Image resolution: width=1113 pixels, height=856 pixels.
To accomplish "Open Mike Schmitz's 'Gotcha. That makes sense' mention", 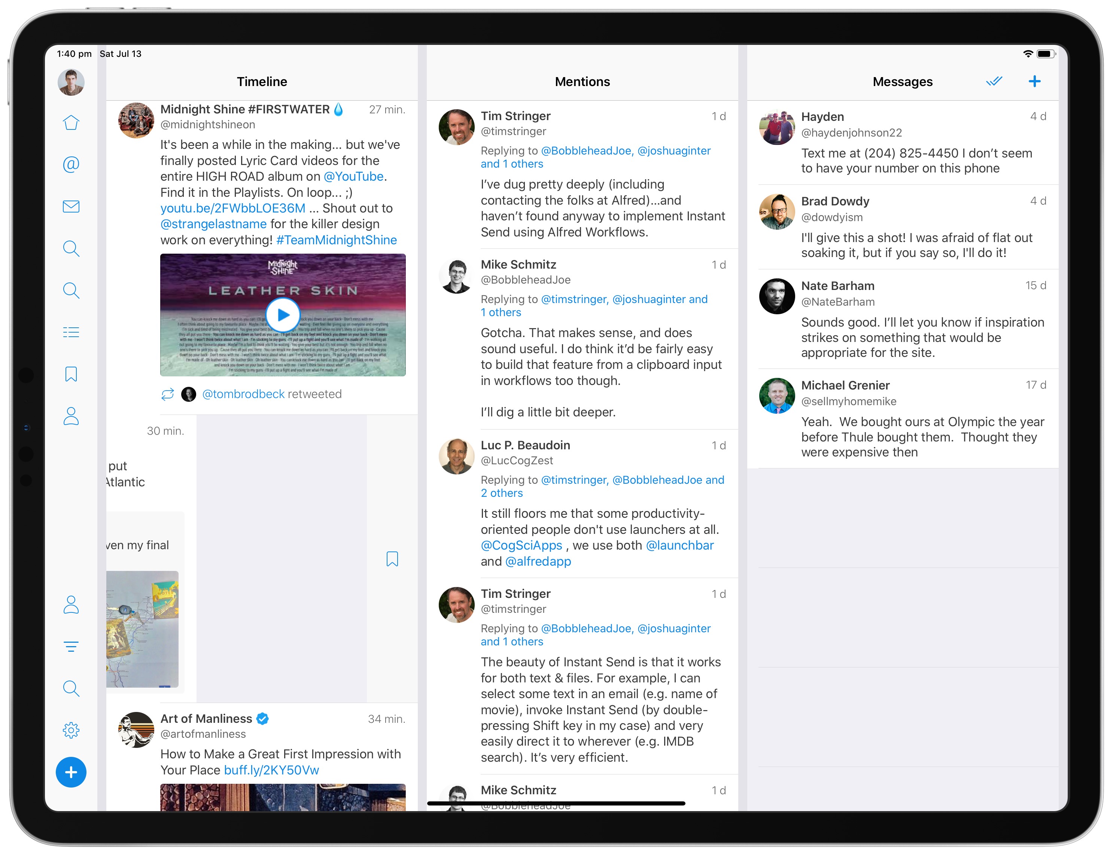I will pos(582,339).
